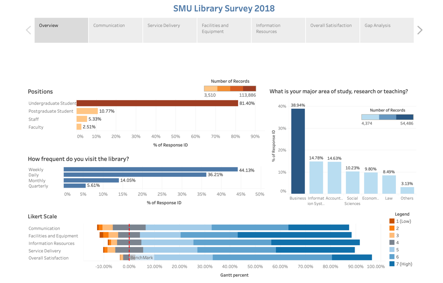
Task: Click Overall Satisfaction dark blue rating 7 segment
Action: [x=352, y=257]
